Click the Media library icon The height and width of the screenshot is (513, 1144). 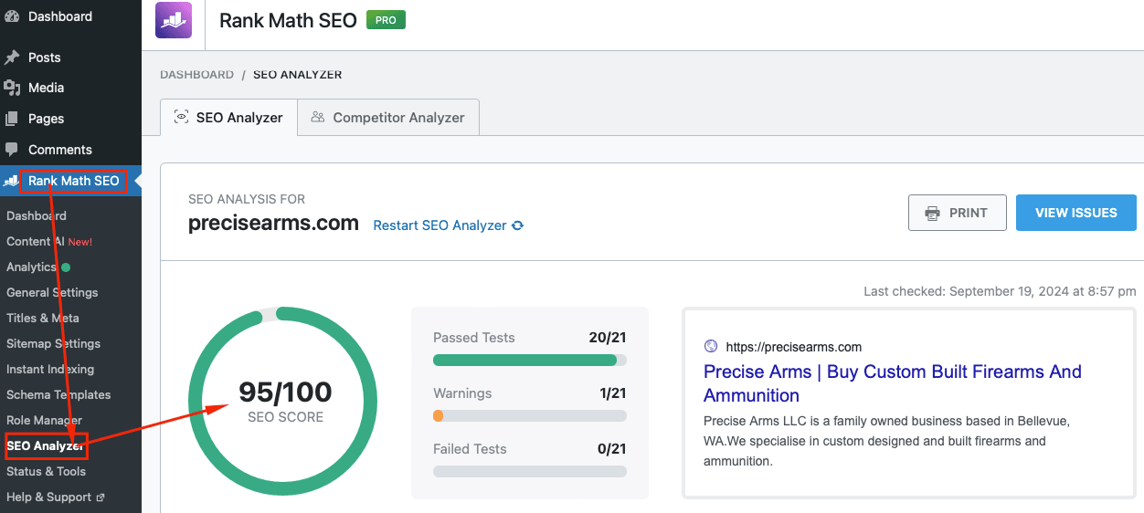pos(12,88)
